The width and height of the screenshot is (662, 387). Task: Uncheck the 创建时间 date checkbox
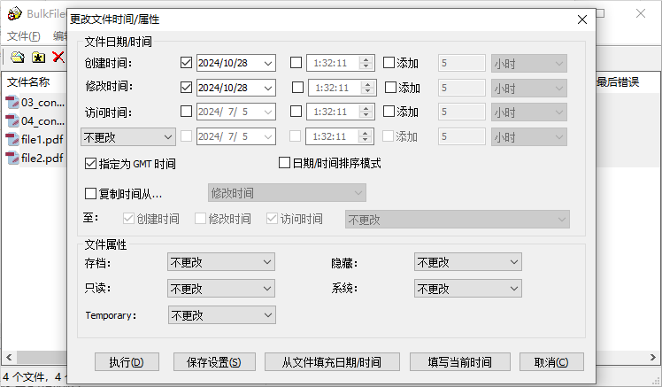(x=186, y=63)
